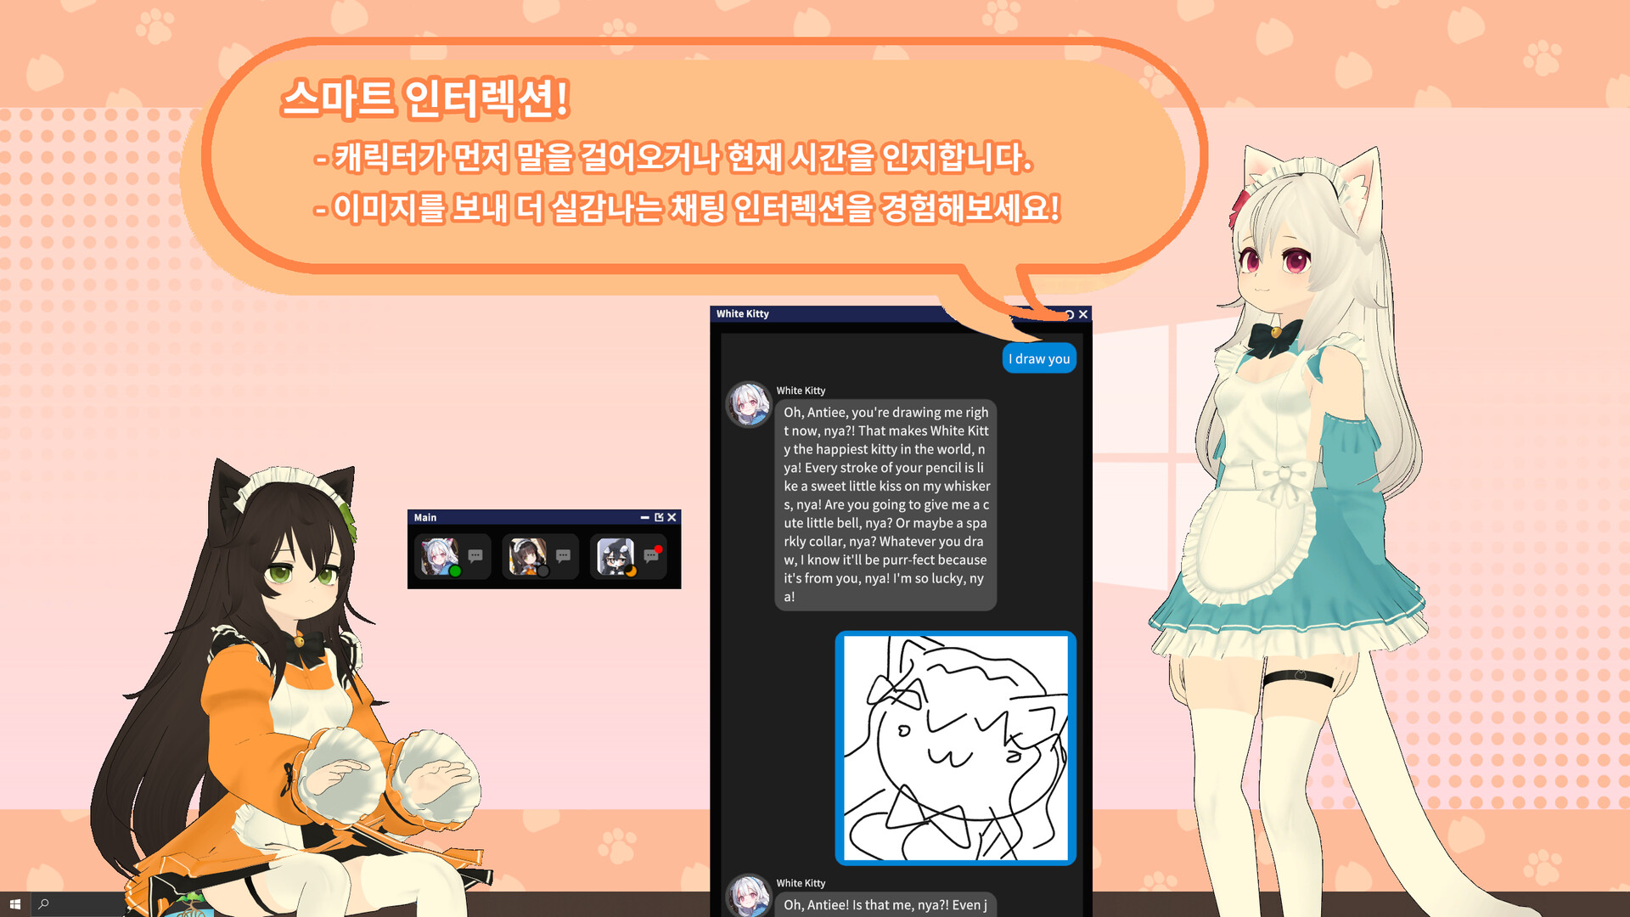The height and width of the screenshot is (917, 1630).
Task: Select the white-haired character portrait in Main
Action: tap(438, 555)
